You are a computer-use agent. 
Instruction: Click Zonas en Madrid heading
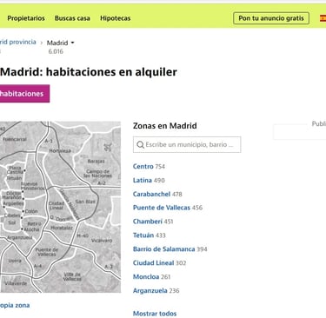[165, 126]
